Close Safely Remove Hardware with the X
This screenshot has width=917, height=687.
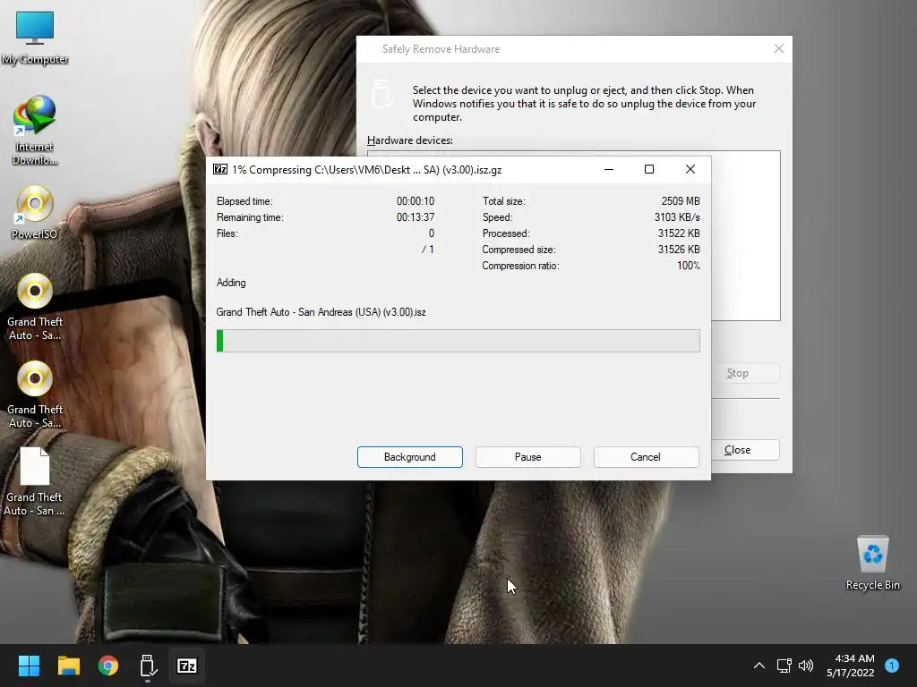[x=779, y=49]
